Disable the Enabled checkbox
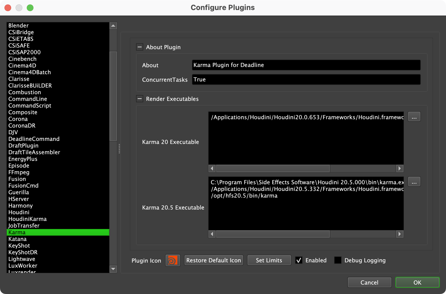Viewport: 446px width, 294px height. click(299, 260)
